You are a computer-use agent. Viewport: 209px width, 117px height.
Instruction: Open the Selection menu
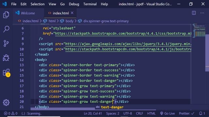tap(38, 4)
